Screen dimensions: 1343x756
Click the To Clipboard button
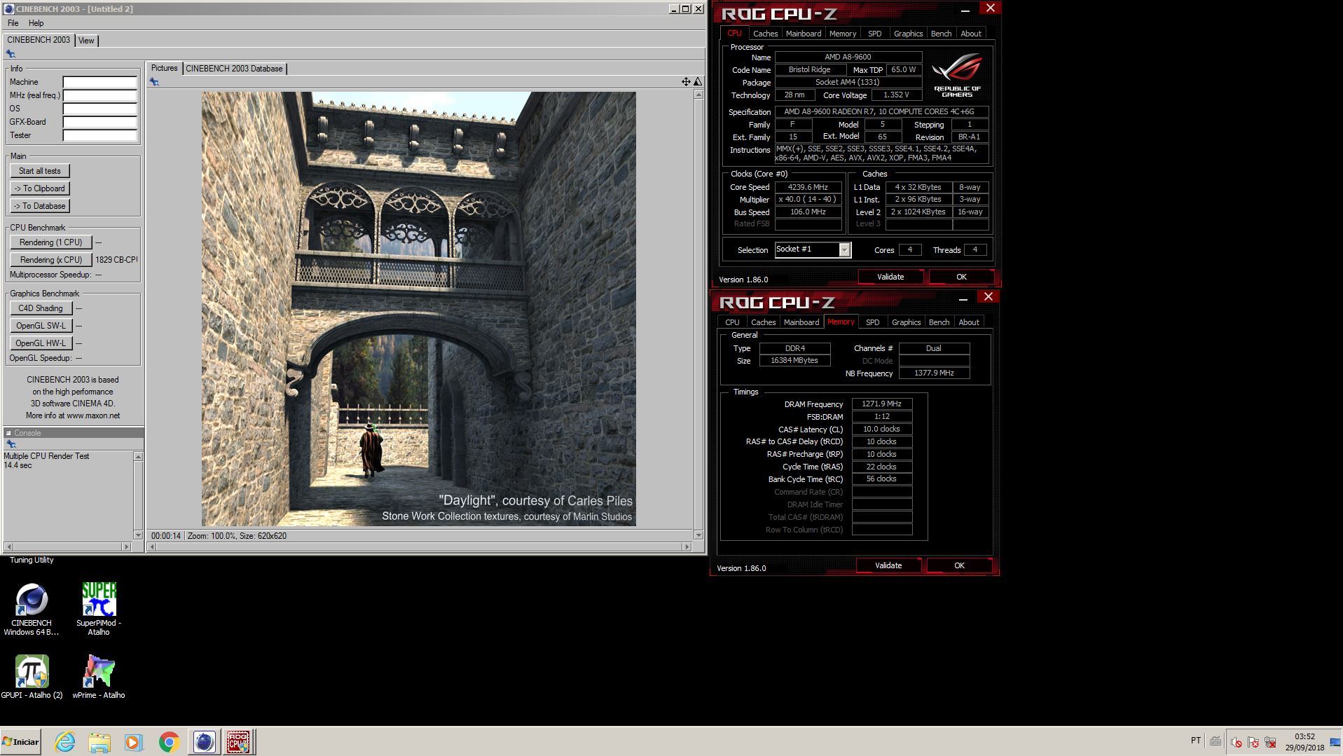40,188
